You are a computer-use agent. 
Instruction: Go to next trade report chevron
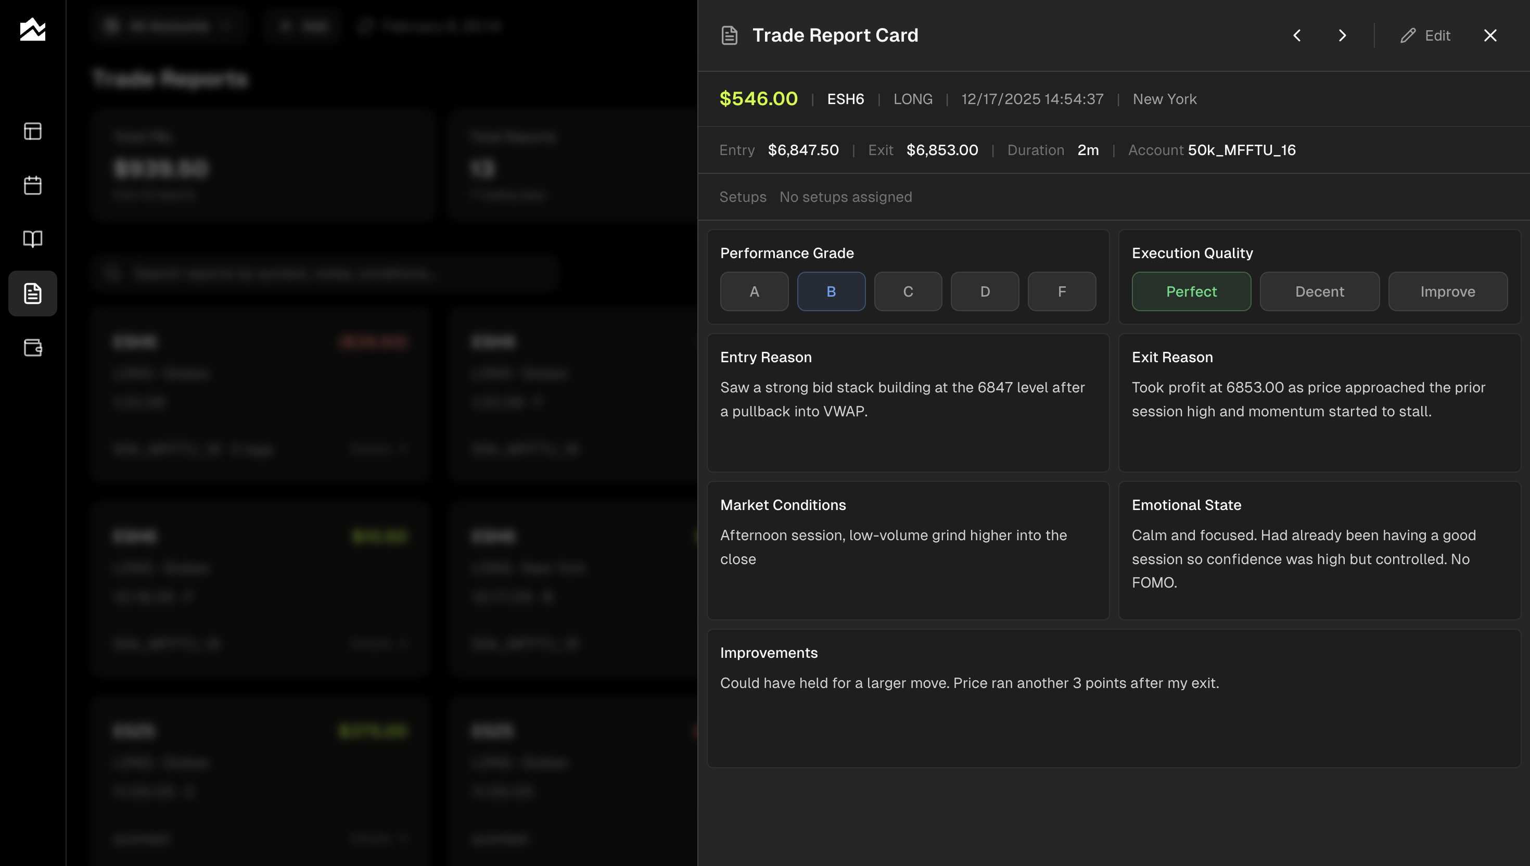pyautogui.click(x=1342, y=36)
